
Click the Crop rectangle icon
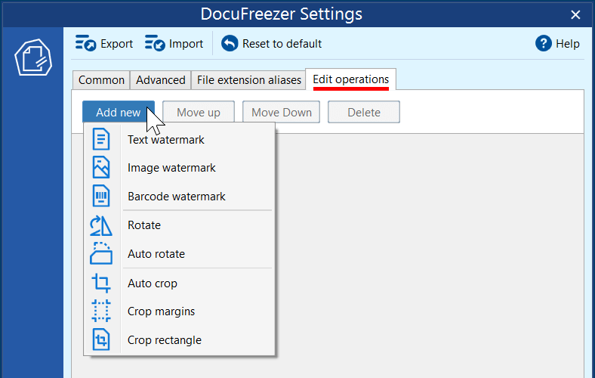point(101,339)
